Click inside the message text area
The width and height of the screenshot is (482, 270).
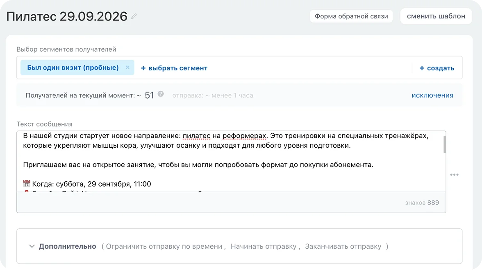[x=231, y=162]
